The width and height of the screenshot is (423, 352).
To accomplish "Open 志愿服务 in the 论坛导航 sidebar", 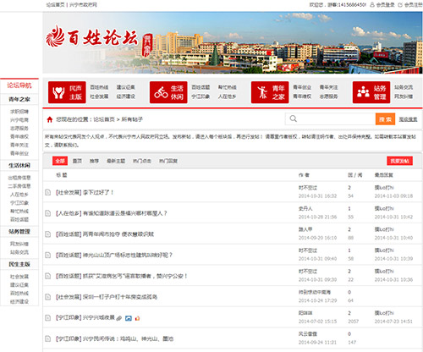I will coord(19,129).
